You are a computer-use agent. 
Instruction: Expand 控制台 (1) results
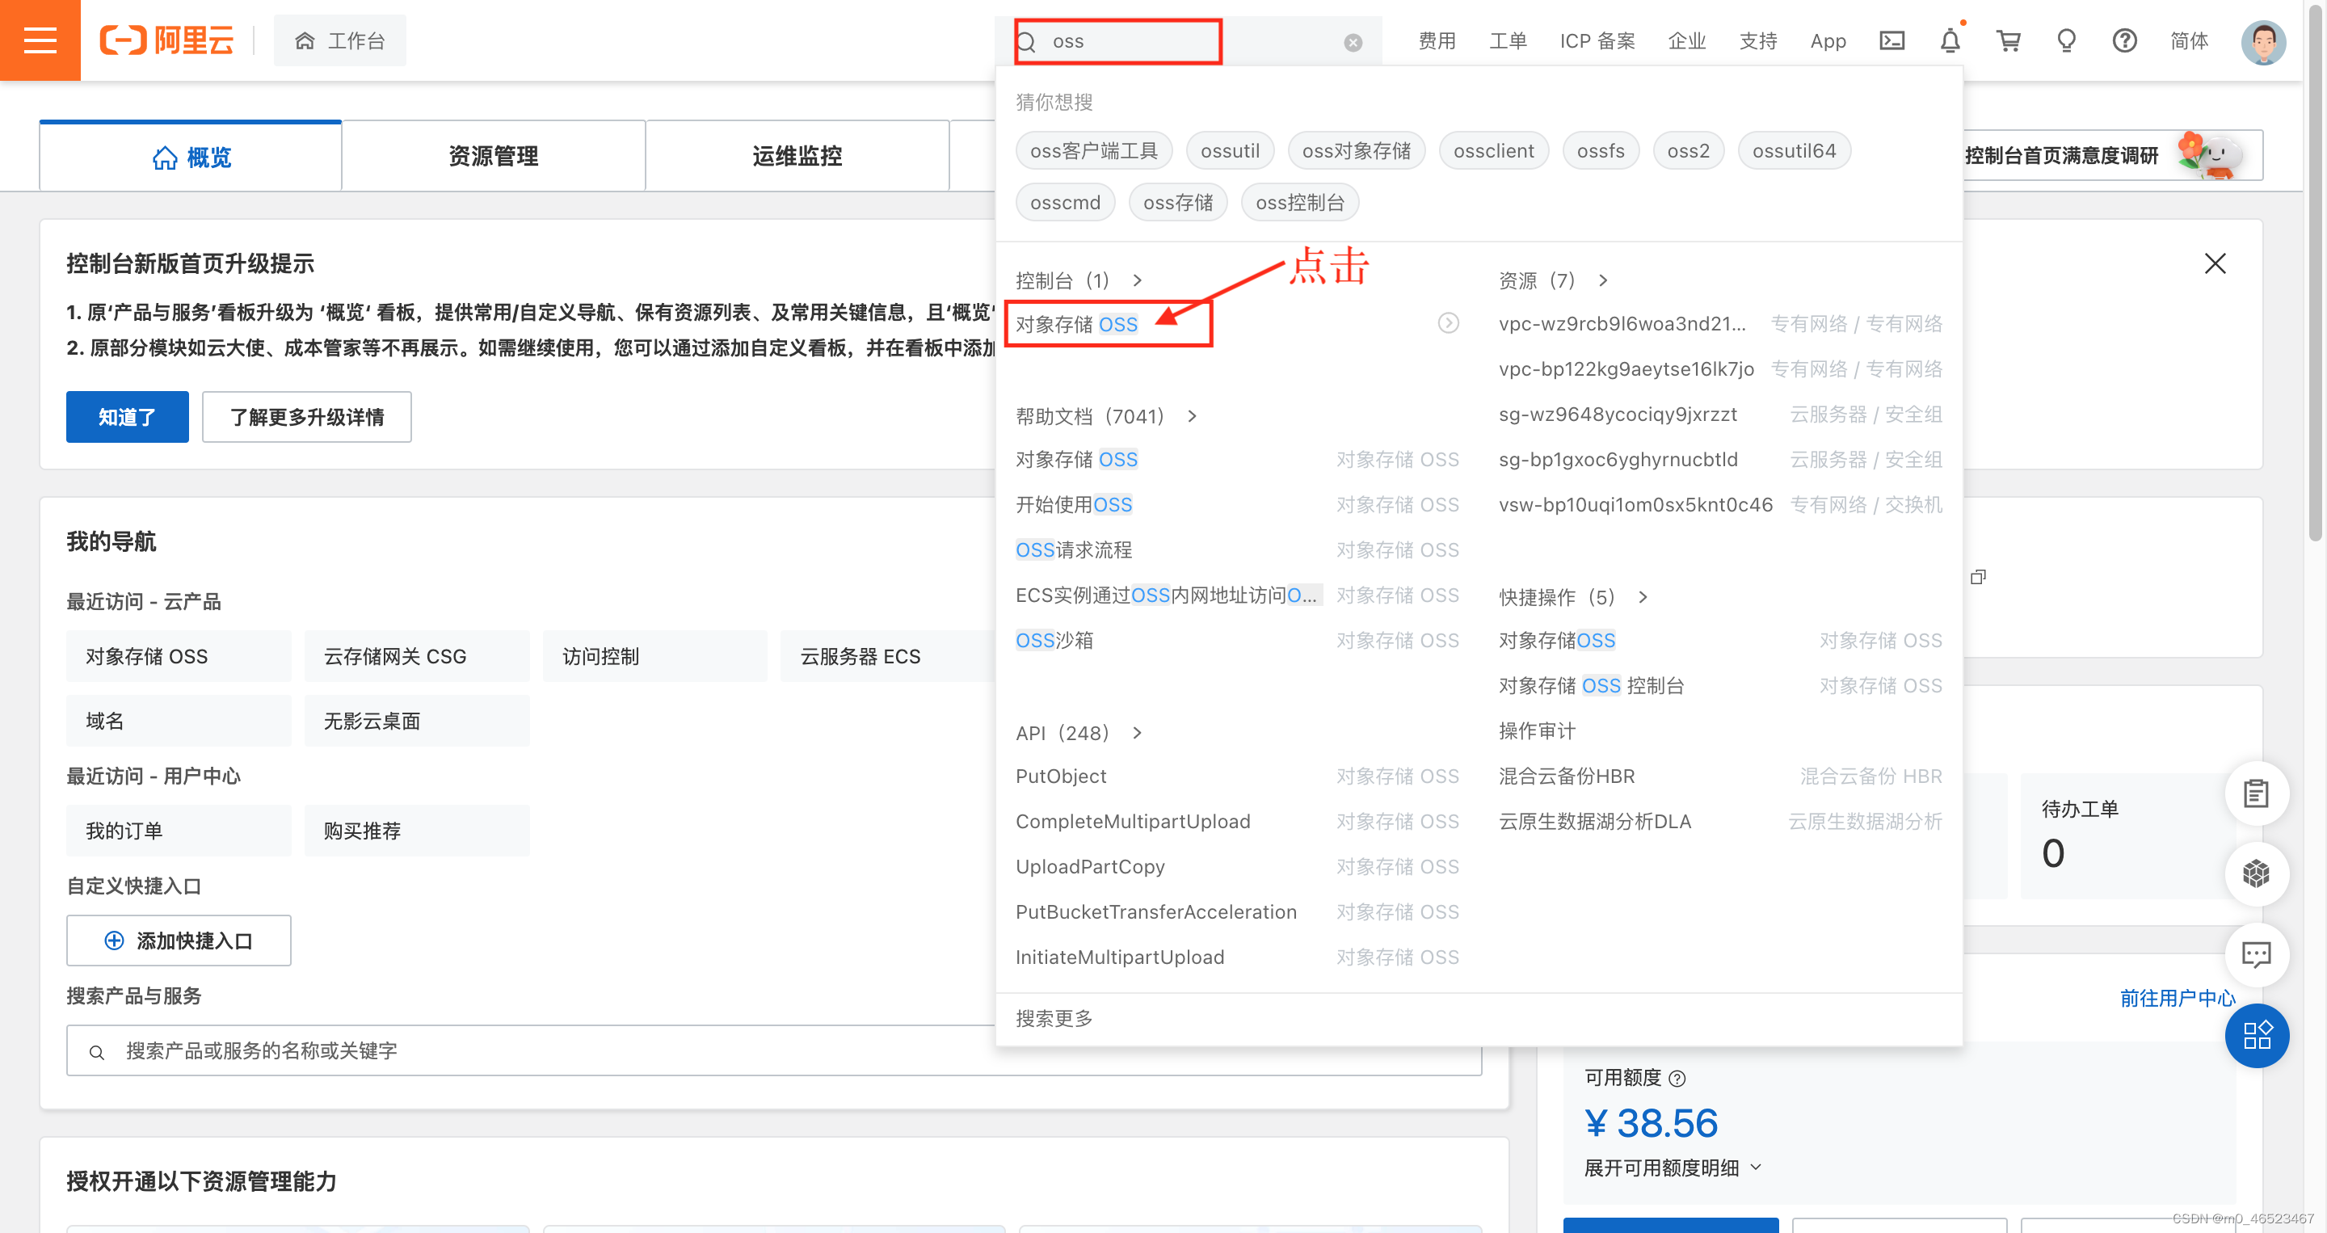click(1079, 280)
